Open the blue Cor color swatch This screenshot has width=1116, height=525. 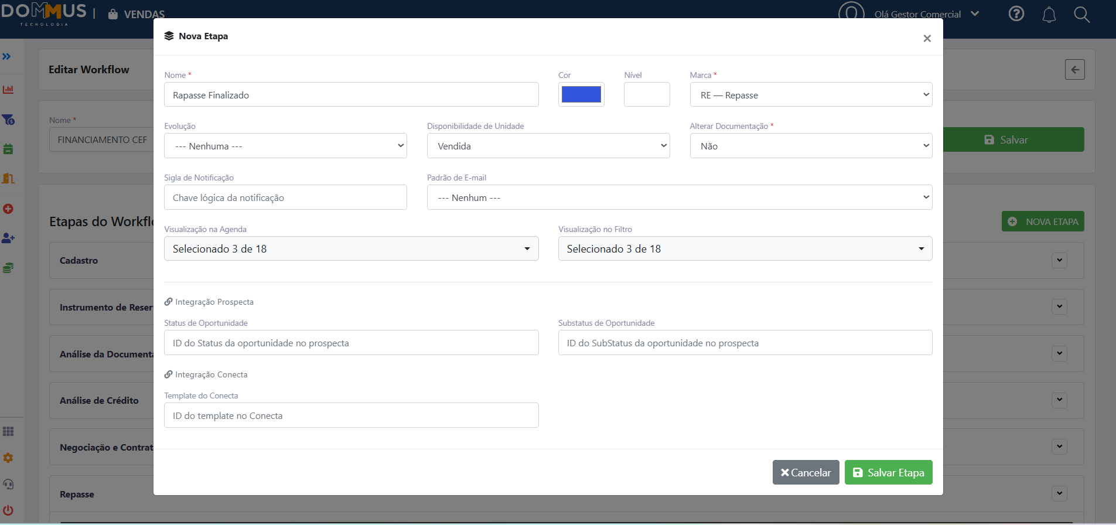pyautogui.click(x=581, y=94)
